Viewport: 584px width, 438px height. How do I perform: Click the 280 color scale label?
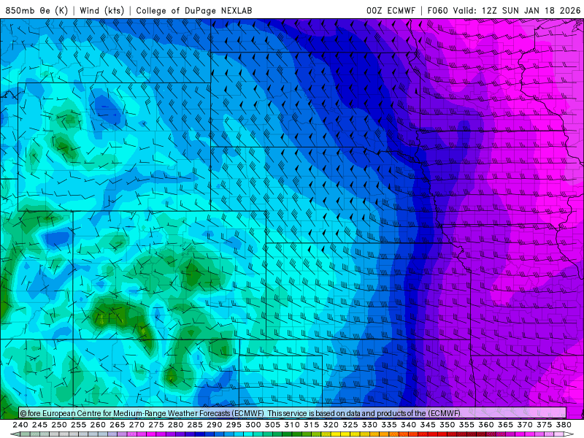point(175,425)
